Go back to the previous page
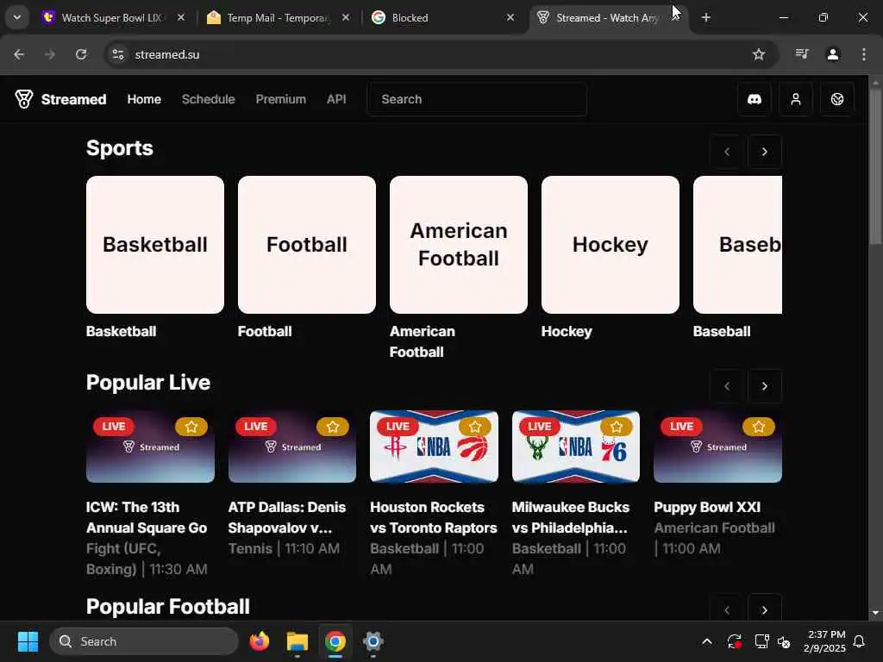Image resolution: width=883 pixels, height=662 pixels. click(19, 54)
